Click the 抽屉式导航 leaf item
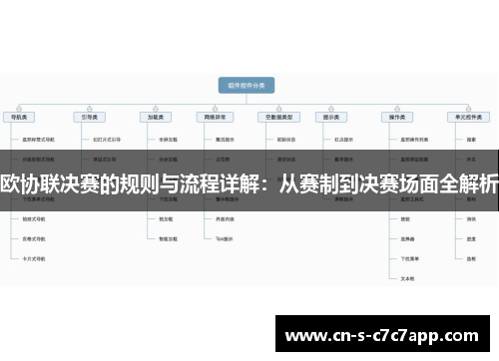499x361 pixels. pyautogui.click(x=34, y=219)
